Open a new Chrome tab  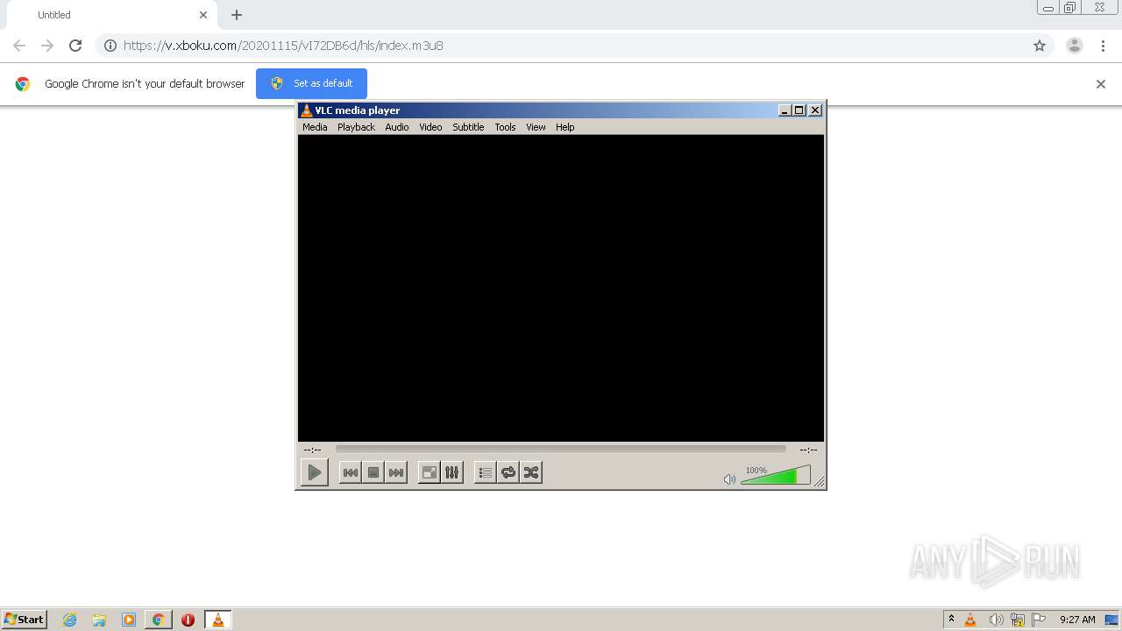point(237,15)
